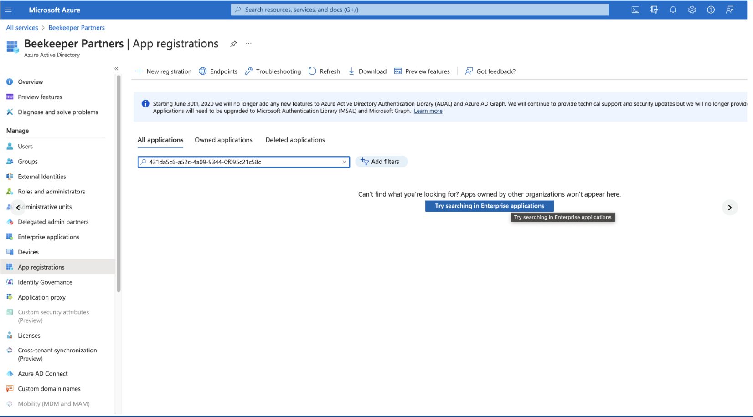The width and height of the screenshot is (753, 417).
Task: Click the global search resources bar
Action: [419, 9]
